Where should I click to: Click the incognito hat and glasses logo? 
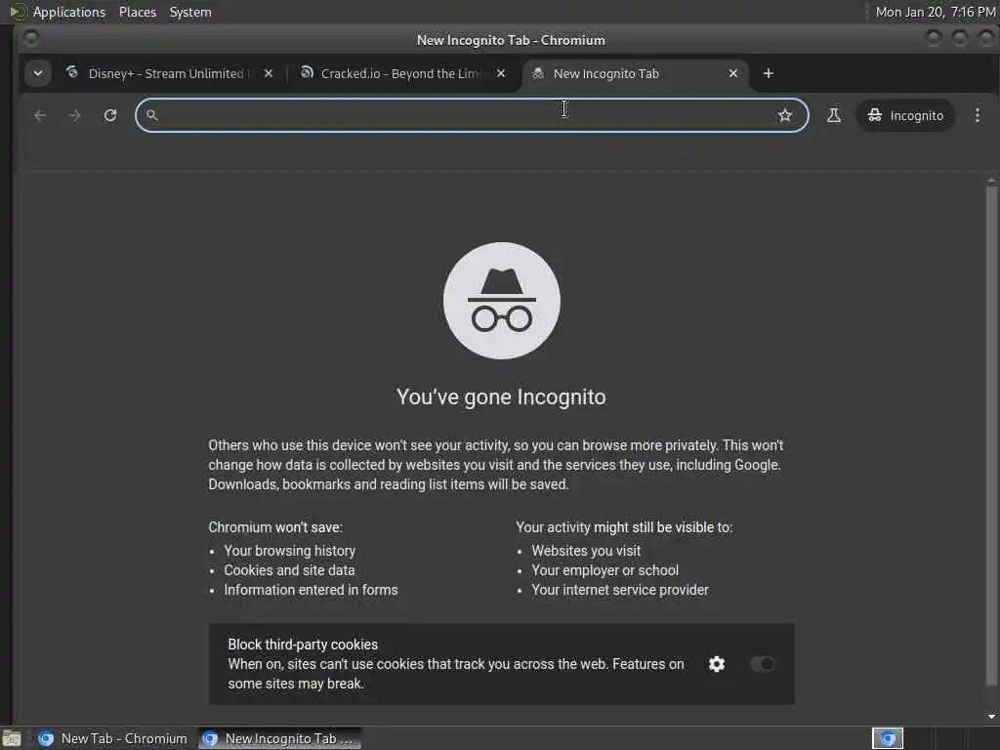click(502, 301)
